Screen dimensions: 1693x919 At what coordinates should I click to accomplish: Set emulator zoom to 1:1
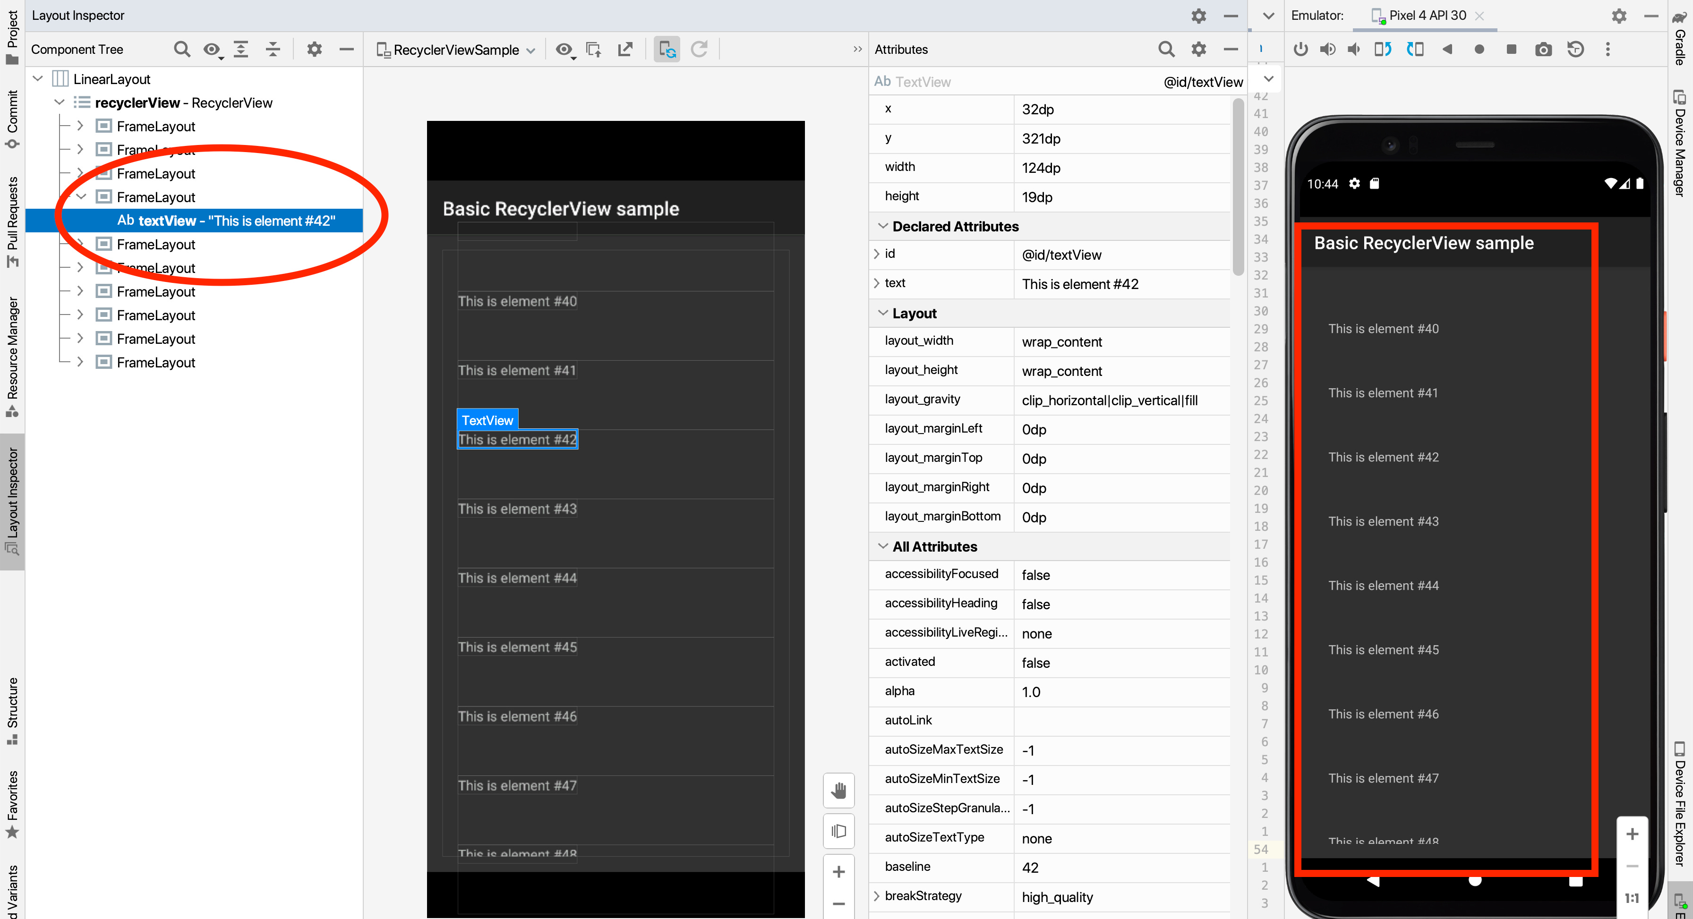[x=1632, y=898]
